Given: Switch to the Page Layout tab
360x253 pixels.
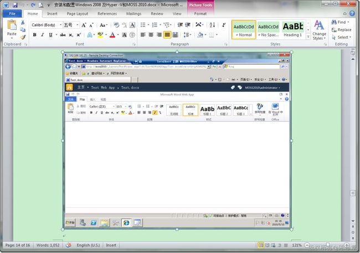Looking at the screenshot, I should point(78,13).
